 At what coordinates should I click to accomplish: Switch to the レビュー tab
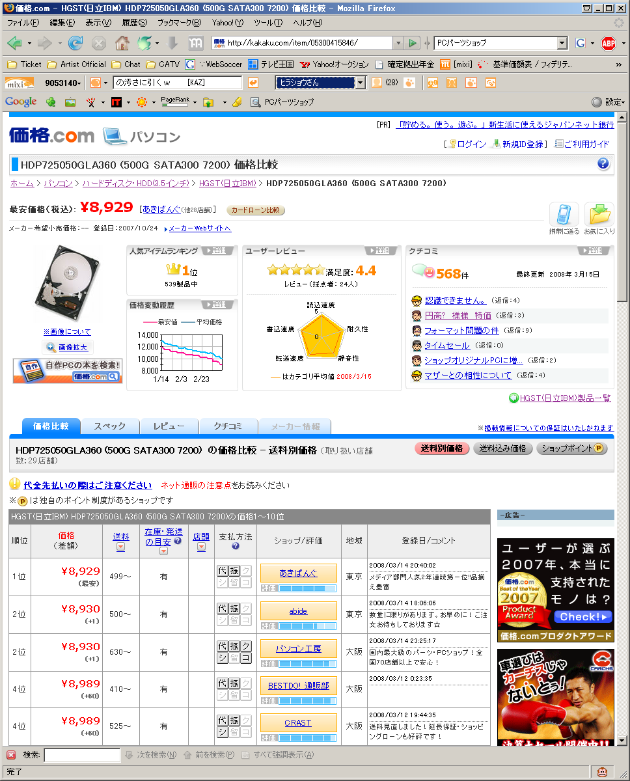169,426
